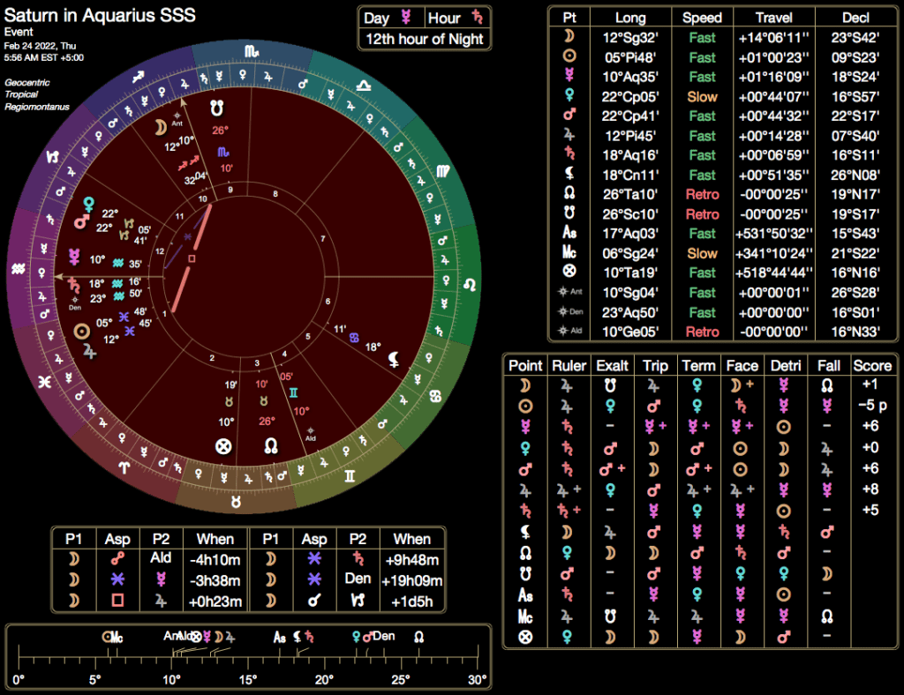Viewport: 904px width, 695px height.
Task: Click the Leo glyph on the zodiac ring
Action: [470, 285]
